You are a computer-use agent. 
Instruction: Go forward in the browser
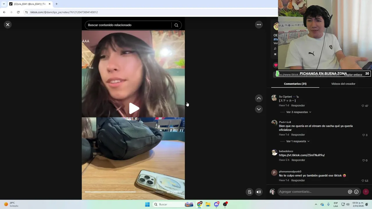click(x=11, y=12)
